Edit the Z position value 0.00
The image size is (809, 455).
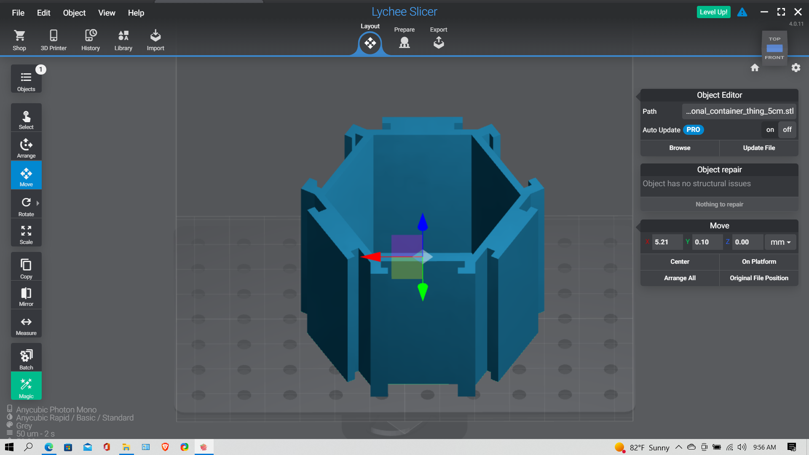click(748, 242)
